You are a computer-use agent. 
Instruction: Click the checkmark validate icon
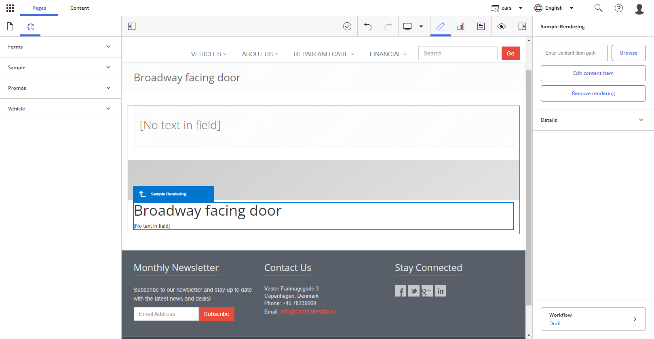(347, 26)
